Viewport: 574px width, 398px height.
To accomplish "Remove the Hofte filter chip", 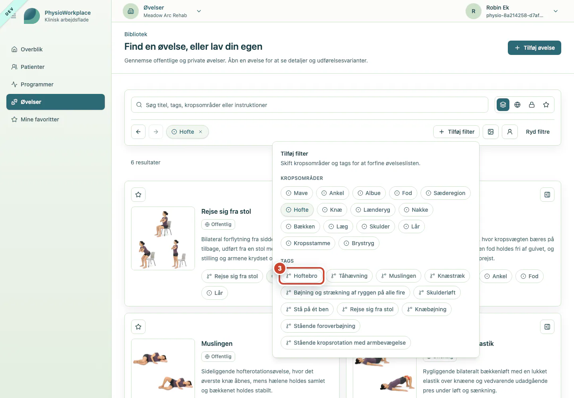I will [x=201, y=132].
